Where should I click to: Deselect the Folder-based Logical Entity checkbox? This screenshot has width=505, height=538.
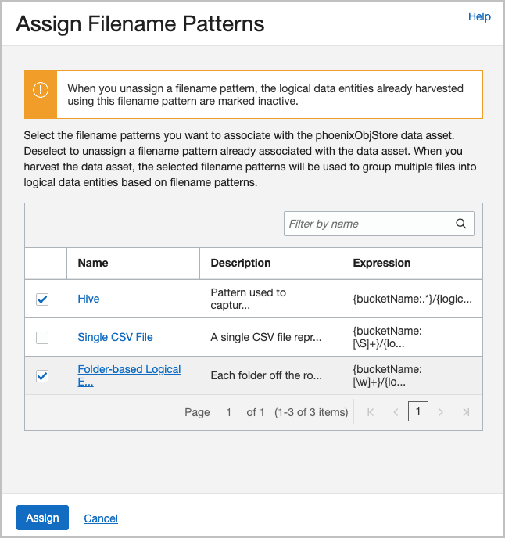42,376
